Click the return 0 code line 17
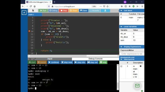Image resolution: width=165 pixels, height=92 pixels. coord(46,51)
